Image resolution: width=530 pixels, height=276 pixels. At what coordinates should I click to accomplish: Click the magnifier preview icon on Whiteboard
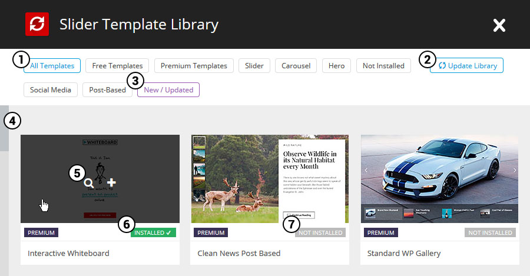89,183
